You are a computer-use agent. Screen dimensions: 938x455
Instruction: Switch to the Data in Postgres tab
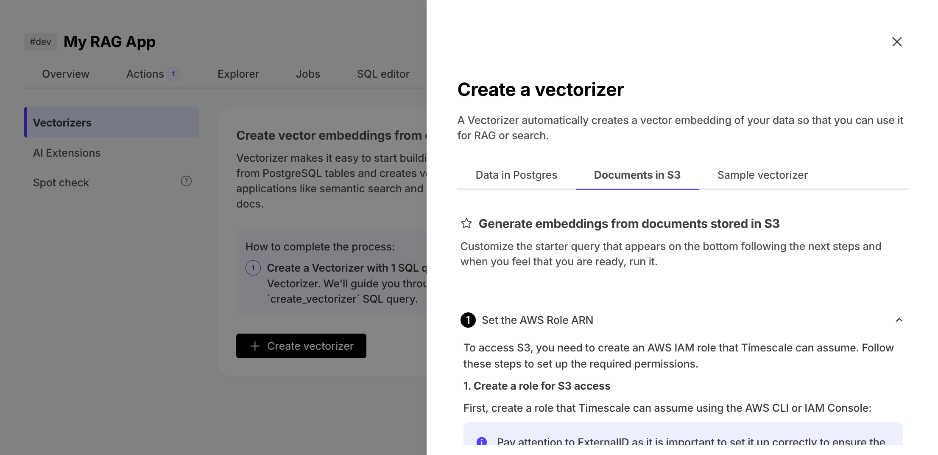tap(516, 175)
